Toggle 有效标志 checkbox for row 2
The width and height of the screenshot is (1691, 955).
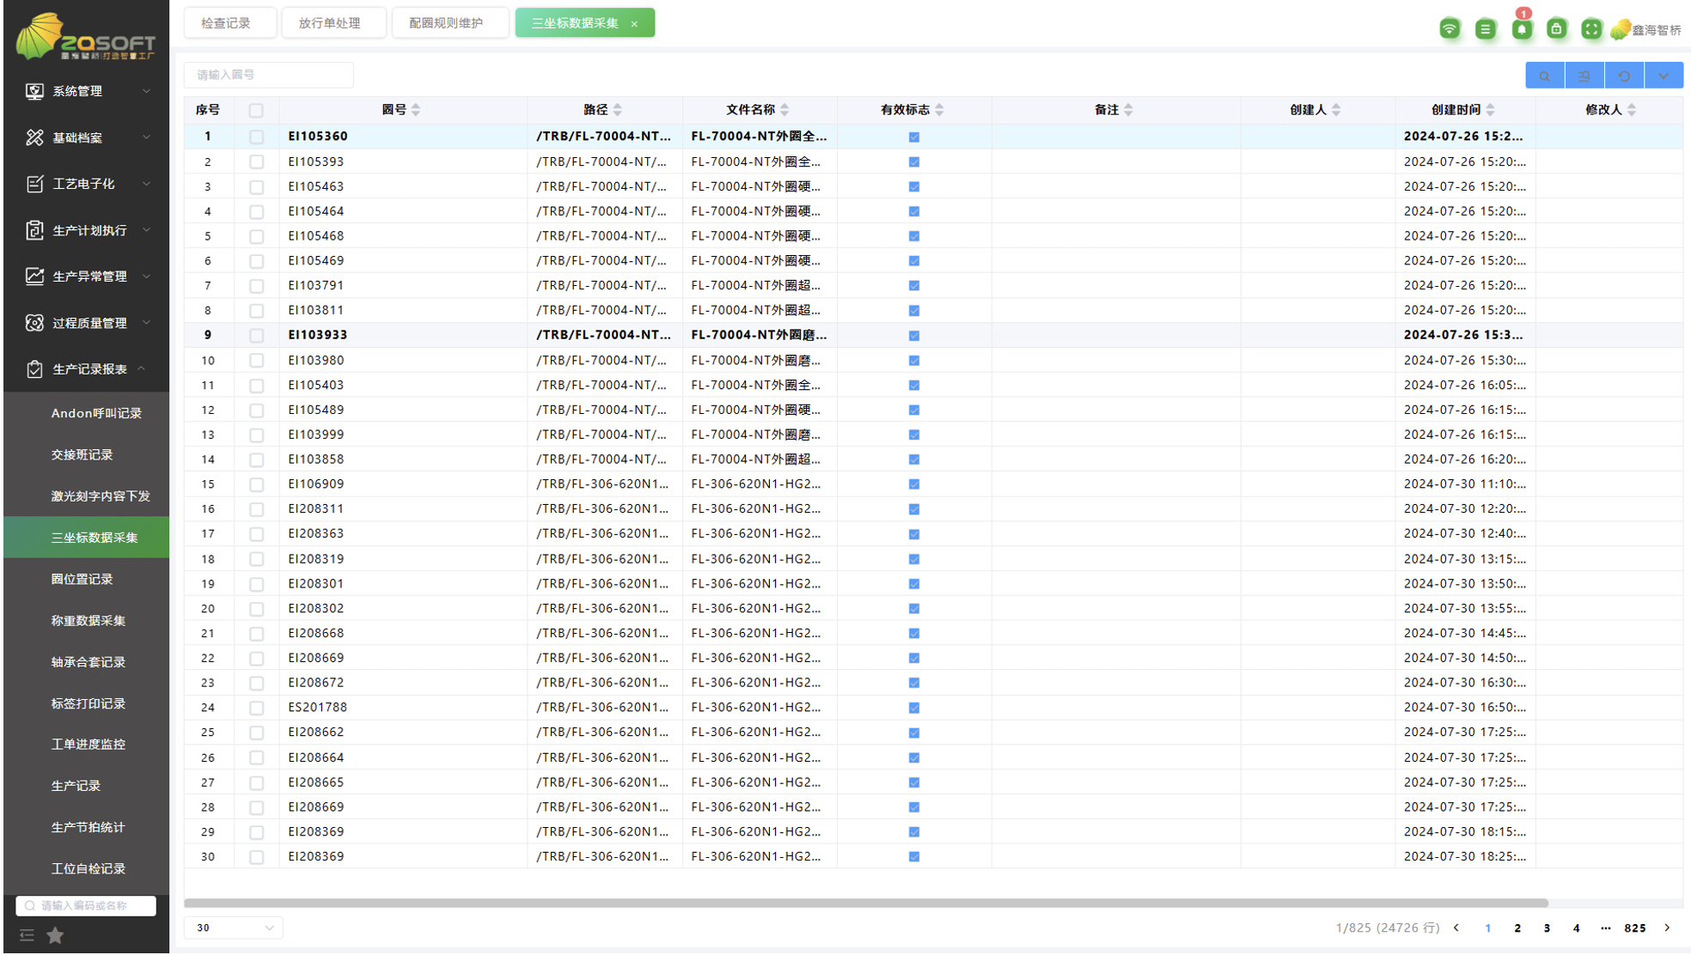pyautogui.click(x=914, y=161)
